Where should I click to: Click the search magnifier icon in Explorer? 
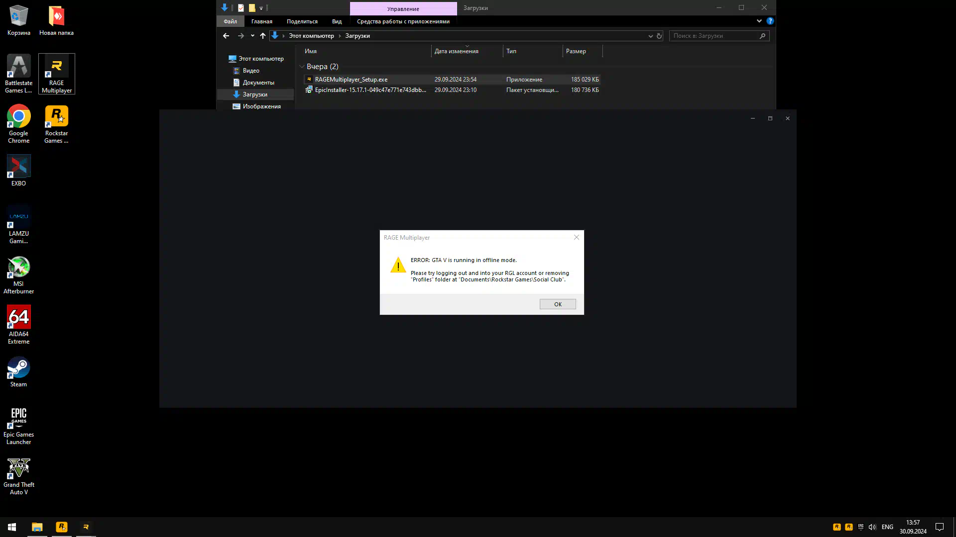[x=762, y=36]
